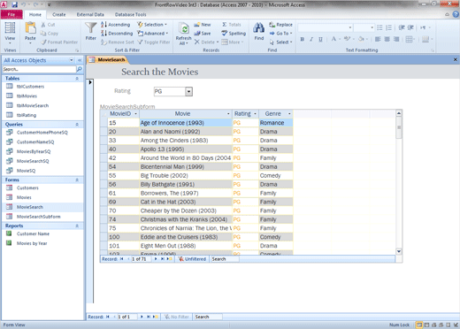Collapse the Queries group
Viewport: 460px width, 329px height.
[77, 125]
